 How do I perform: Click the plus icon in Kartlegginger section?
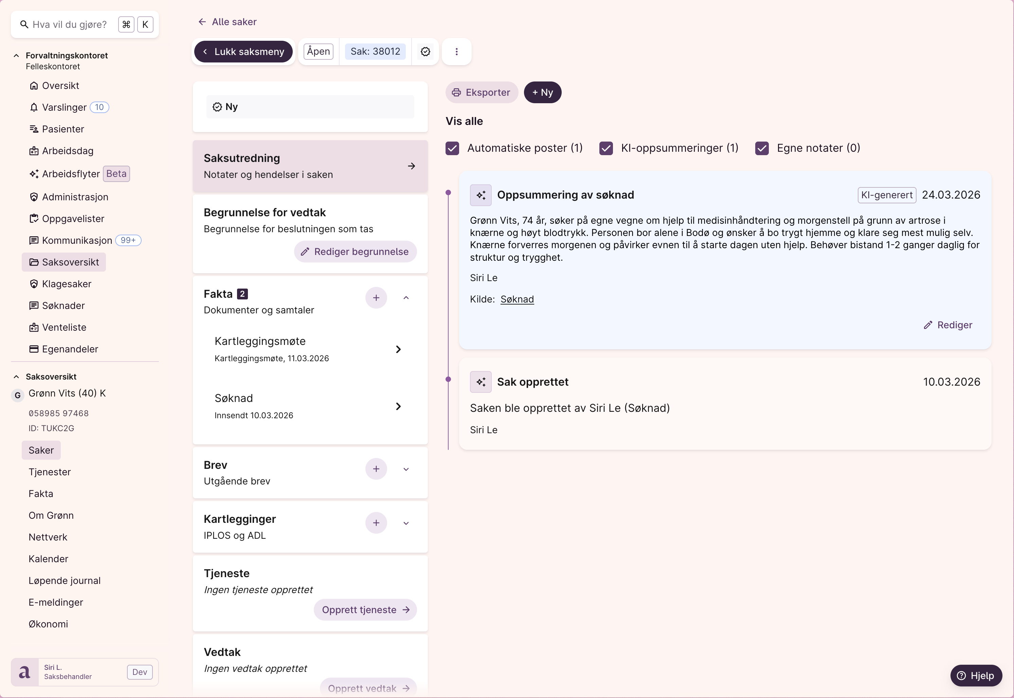point(376,523)
